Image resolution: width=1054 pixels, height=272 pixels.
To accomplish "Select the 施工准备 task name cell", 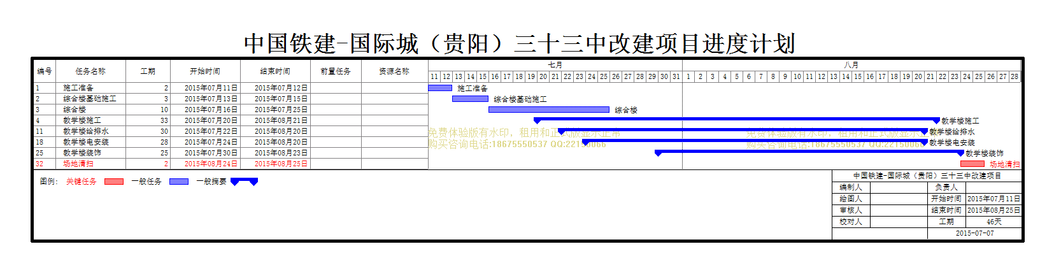I will 90,88.
